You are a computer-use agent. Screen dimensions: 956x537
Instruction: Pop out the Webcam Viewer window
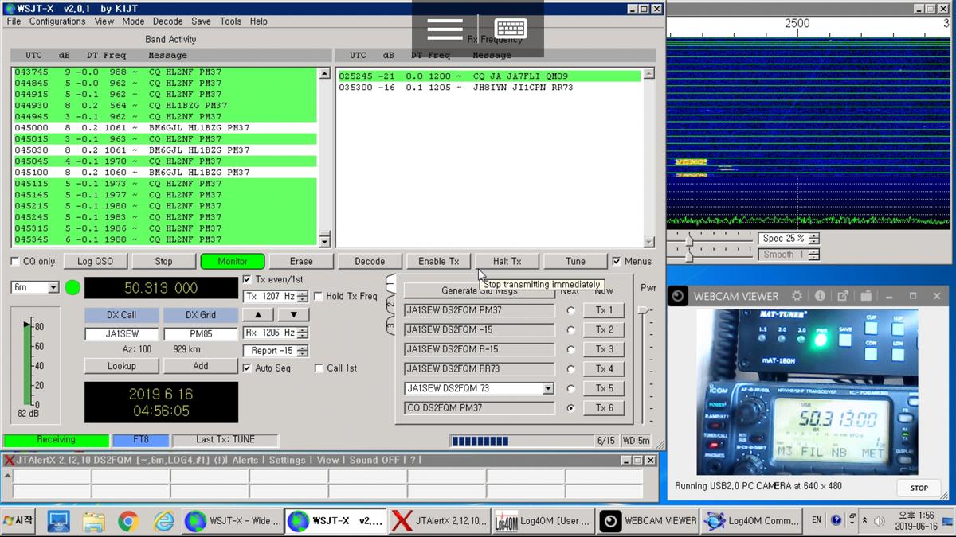coord(843,296)
